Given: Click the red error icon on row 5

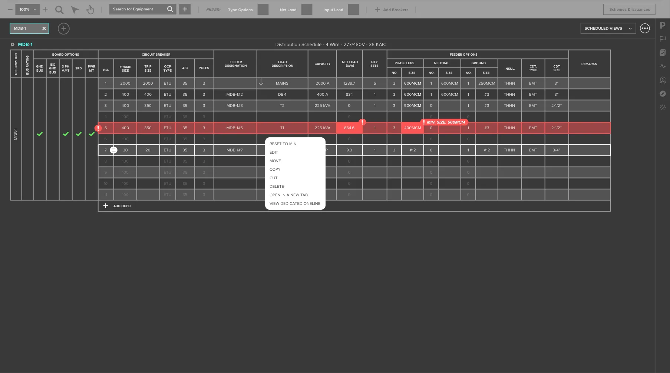Looking at the screenshot, I should tap(98, 128).
